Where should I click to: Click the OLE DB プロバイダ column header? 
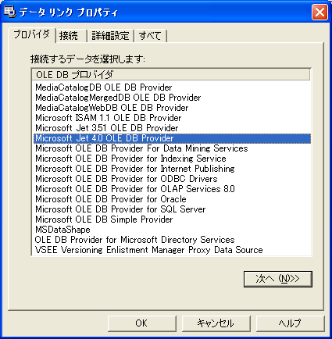click(x=171, y=75)
